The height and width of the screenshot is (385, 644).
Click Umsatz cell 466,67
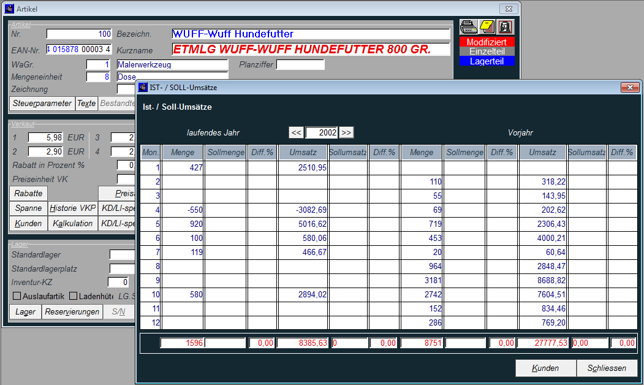[x=303, y=253]
